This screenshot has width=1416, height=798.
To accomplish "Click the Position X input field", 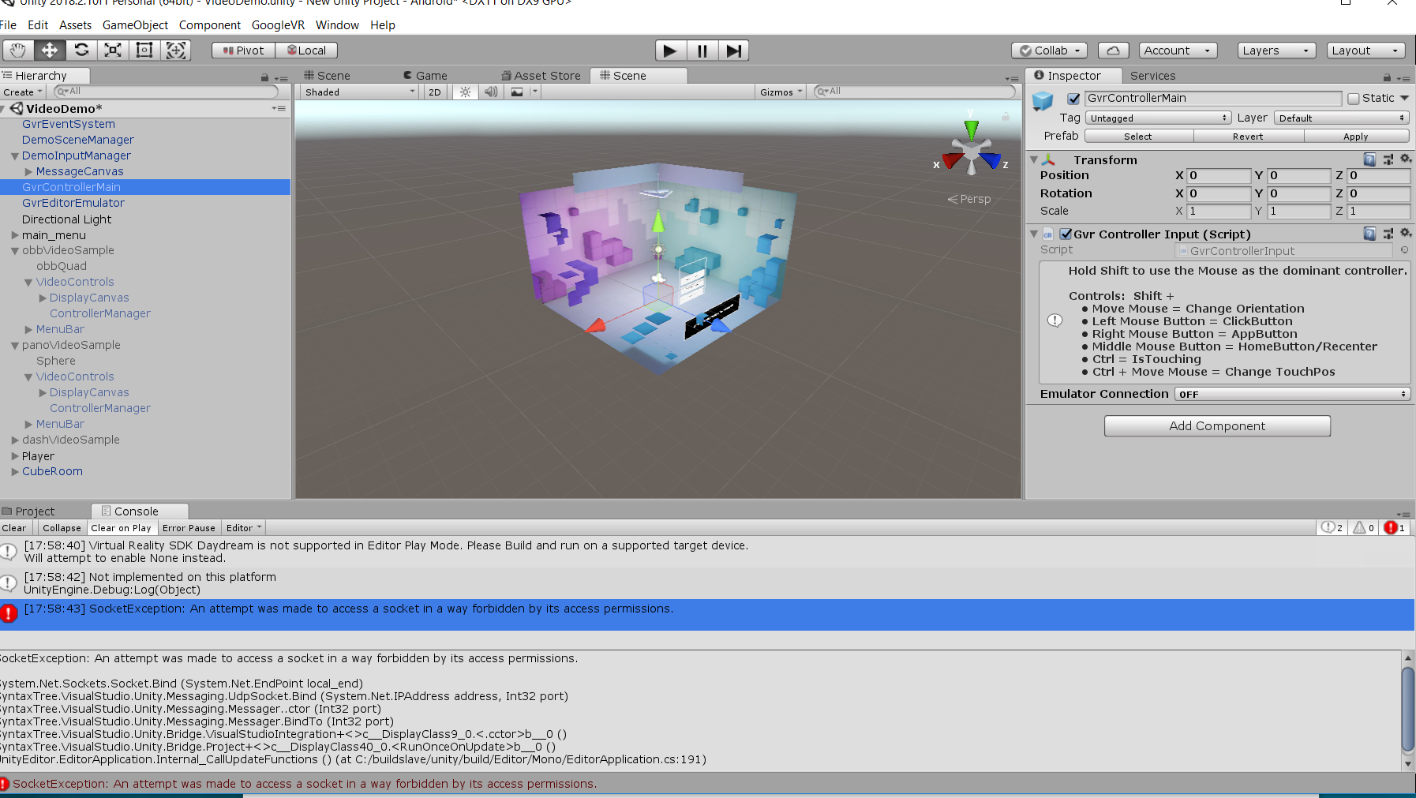I will (1219, 175).
